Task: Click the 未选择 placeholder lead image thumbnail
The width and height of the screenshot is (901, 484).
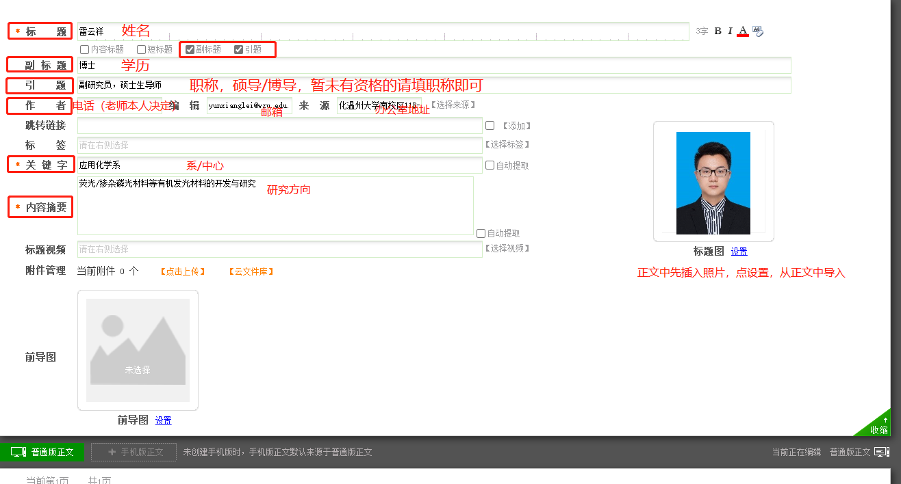Action: click(138, 350)
